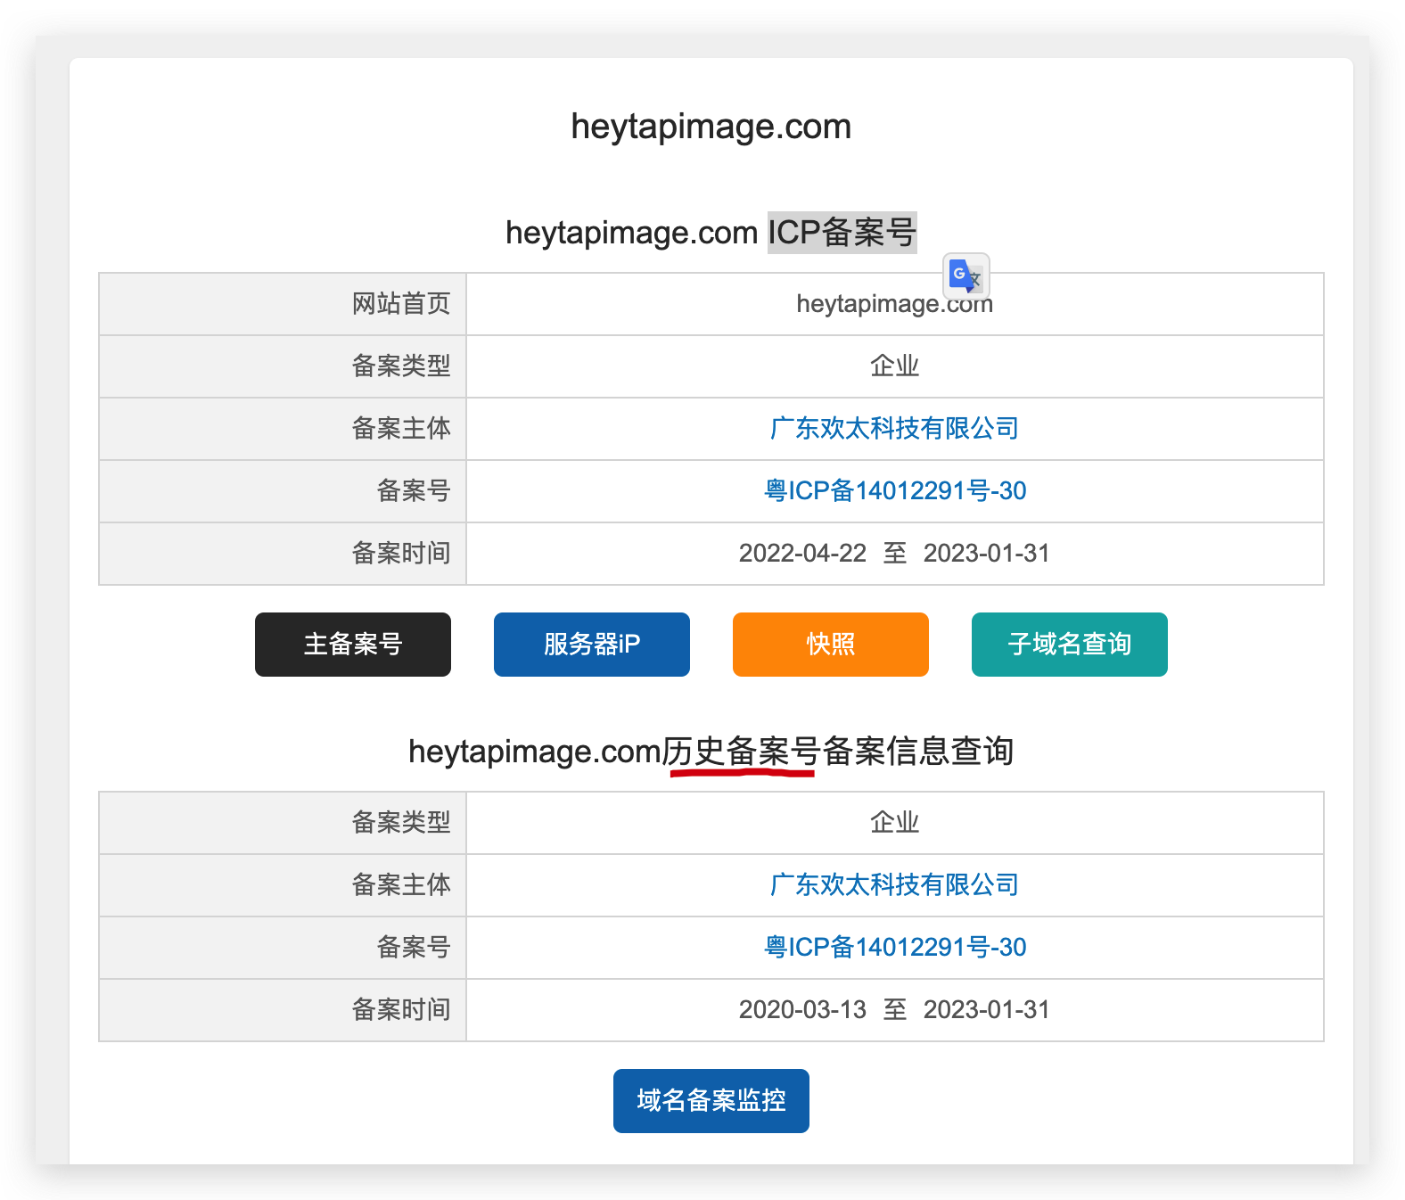Viewport: 1405px width, 1200px height.
Task: Click the 服务器iP blue button
Action: coord(592,645)
